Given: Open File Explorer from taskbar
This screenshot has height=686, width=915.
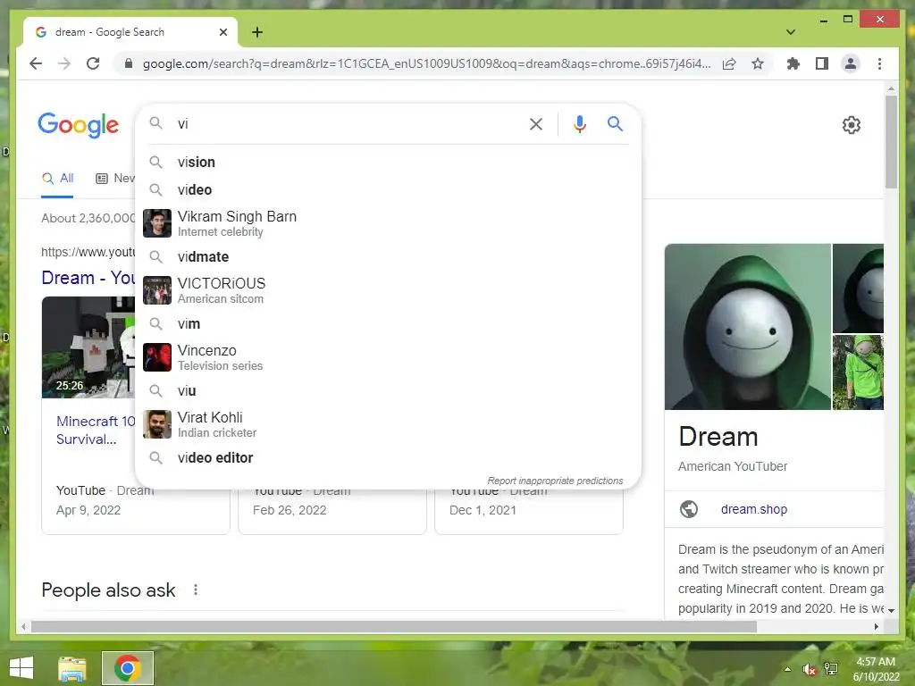Looking at the screenshot, I should [x=71, y=668].
